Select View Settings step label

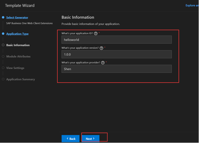pos(15,68)
